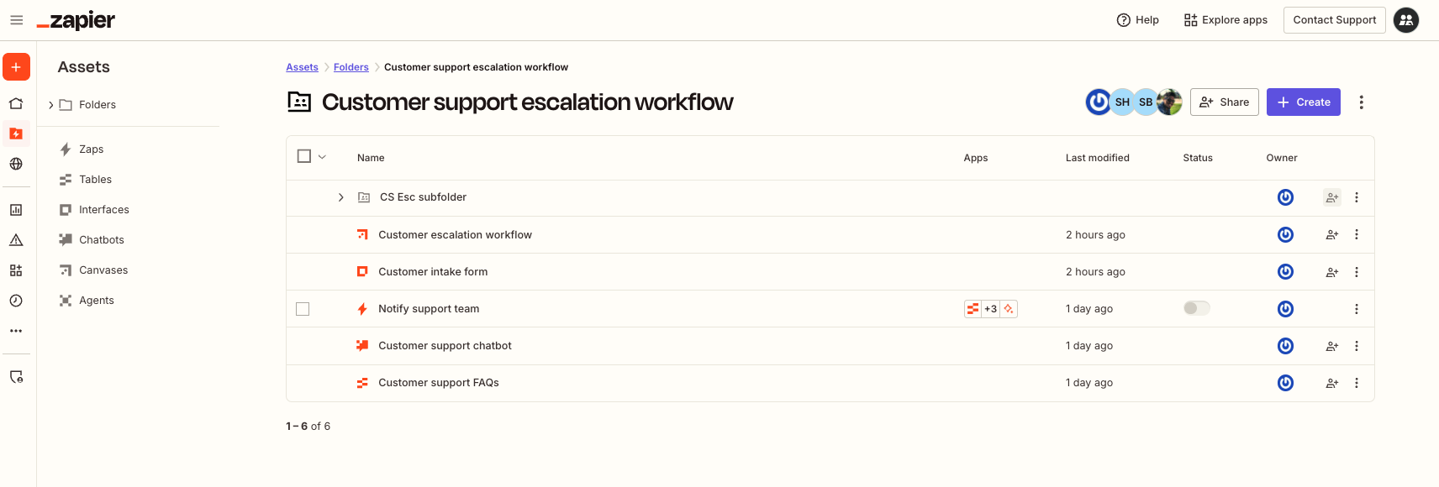Select Chatbots in the Assets sidebar
Screen dimensions: 1439x487
101,240
